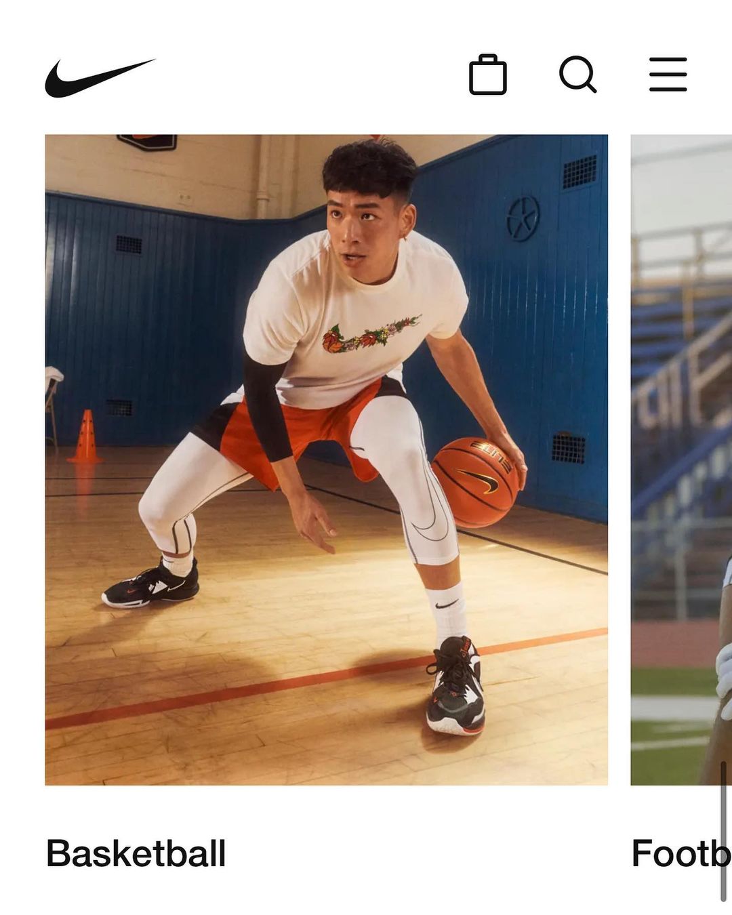Image resolution: width=732 pixels, height=915 pixels.
Task: Click the player's front black sneaker
Action: 456,687
